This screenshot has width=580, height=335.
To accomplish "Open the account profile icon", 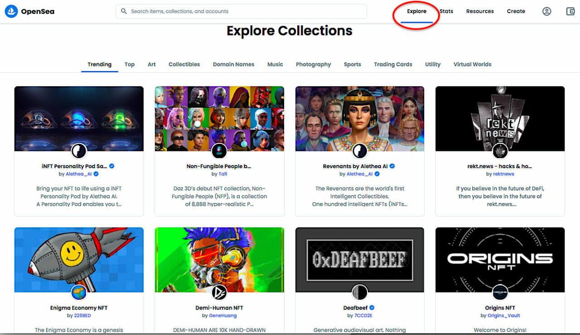I will tap(546, 11).
